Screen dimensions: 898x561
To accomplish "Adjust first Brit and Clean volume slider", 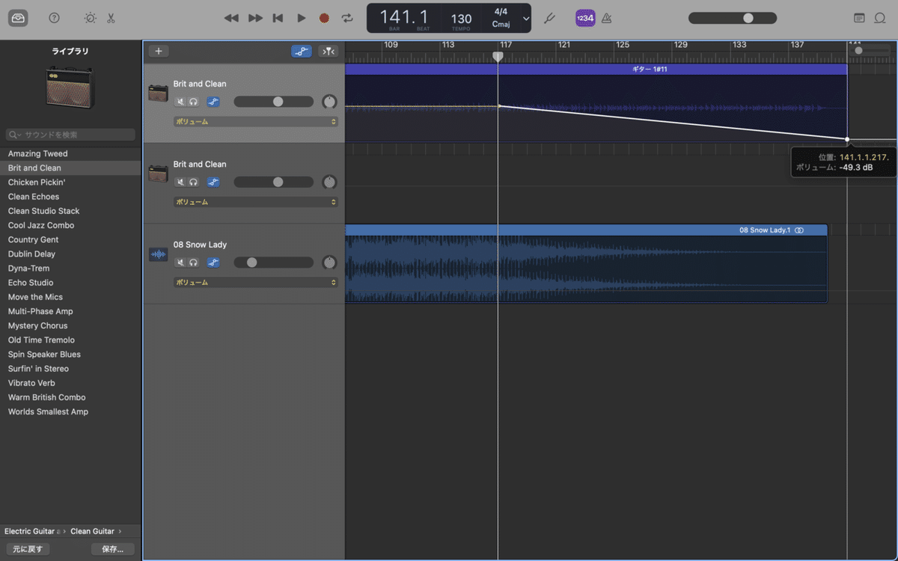I will click(x=274, y=102).
